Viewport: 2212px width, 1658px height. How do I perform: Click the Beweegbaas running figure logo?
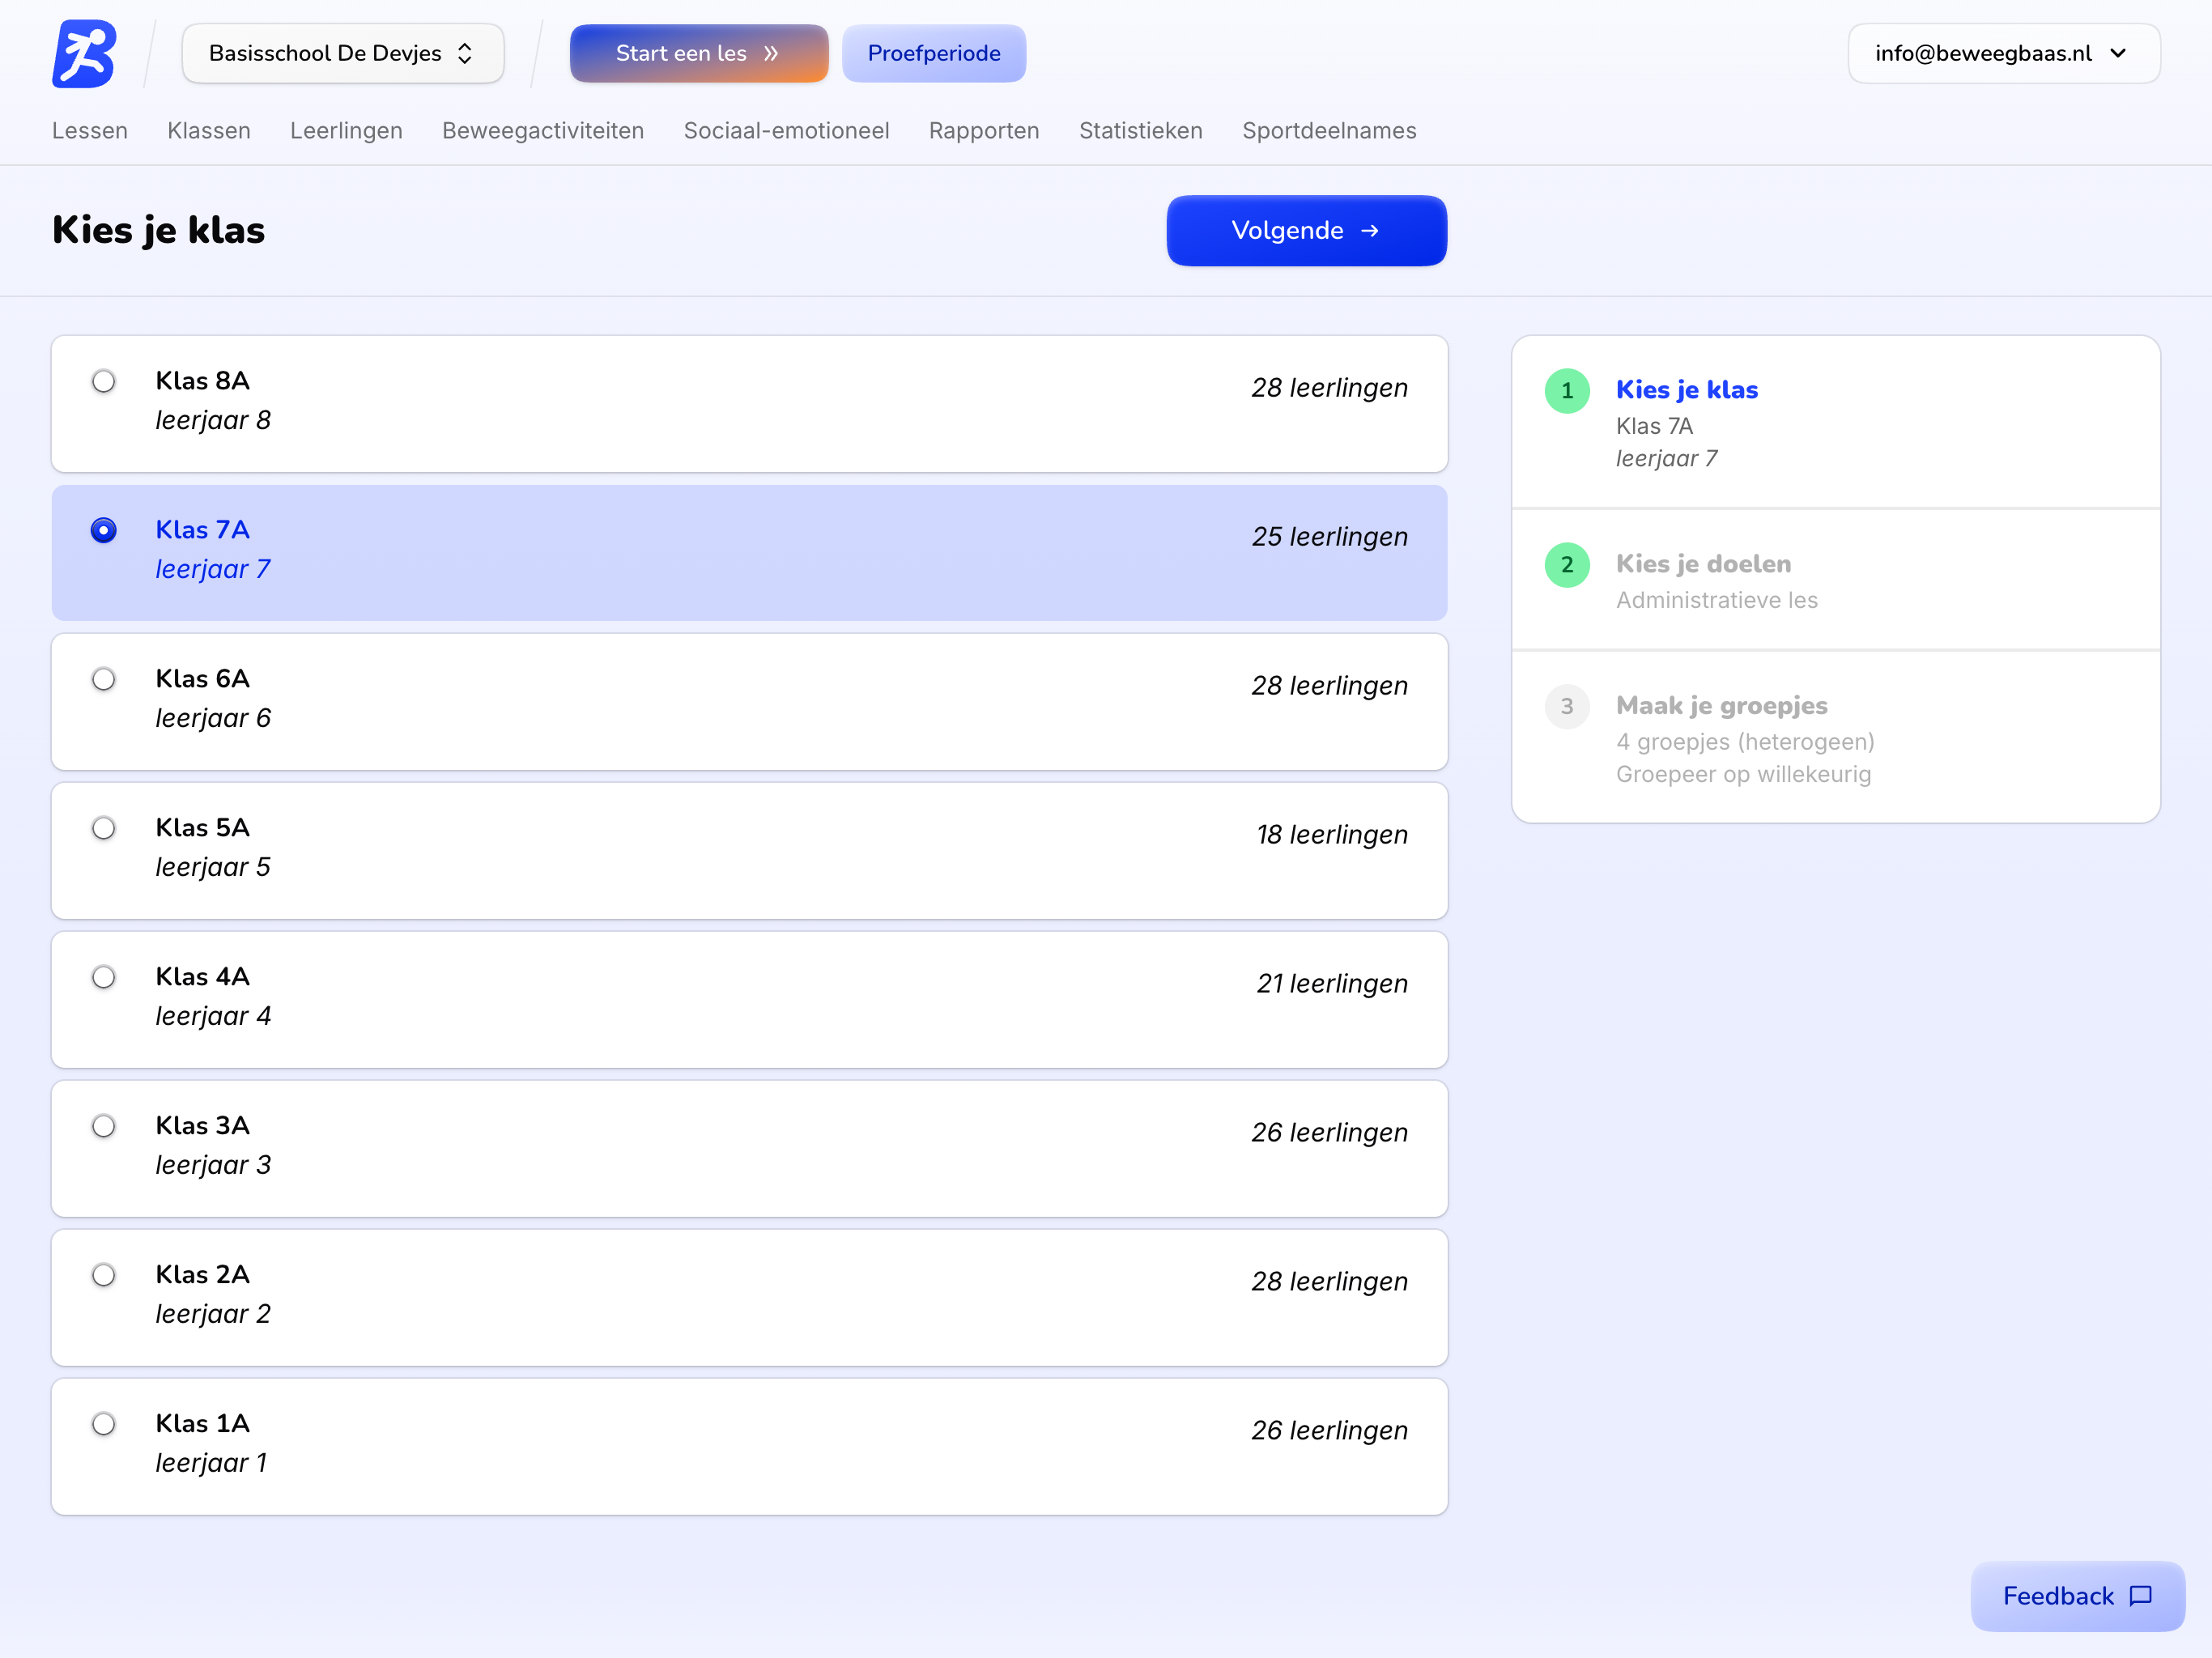pyautogui.click(x=84, y=54)
